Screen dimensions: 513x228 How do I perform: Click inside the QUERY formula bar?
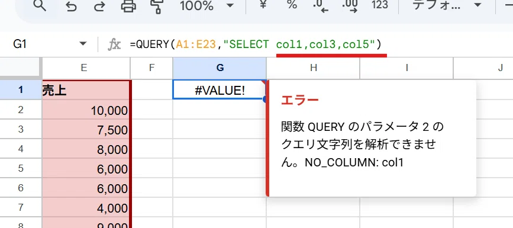[255, 44]
